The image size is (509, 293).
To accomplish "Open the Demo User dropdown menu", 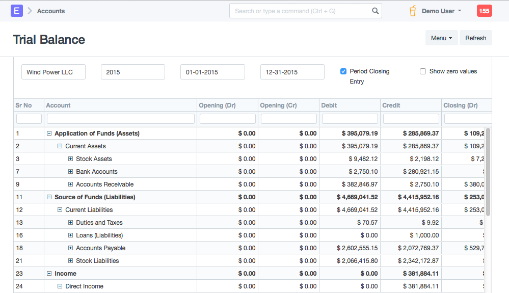I will coord(441,11).
